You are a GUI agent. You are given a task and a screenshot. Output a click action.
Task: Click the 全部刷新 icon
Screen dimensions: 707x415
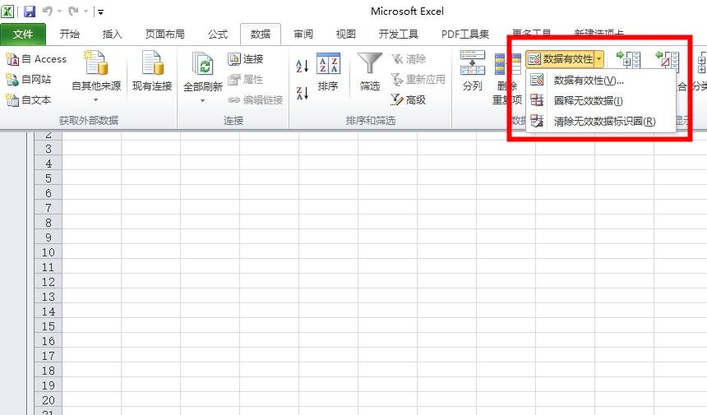pos(203,63)
